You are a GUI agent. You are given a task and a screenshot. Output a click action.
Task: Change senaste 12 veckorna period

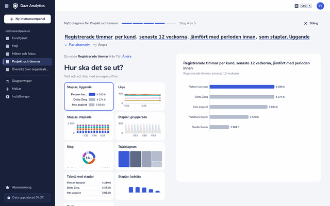click(x=163, y=37)
